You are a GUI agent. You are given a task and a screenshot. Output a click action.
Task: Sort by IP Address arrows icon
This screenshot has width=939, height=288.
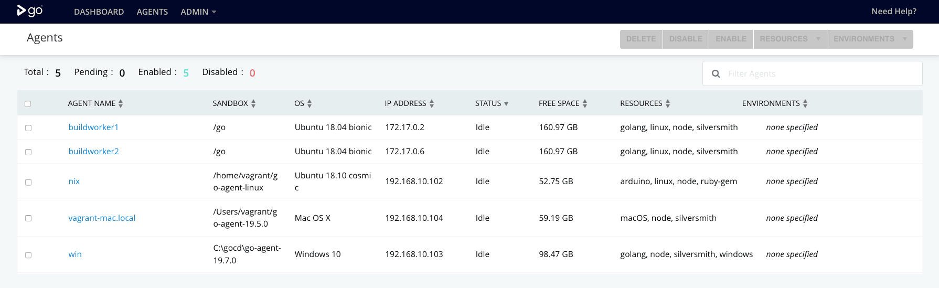432,104
